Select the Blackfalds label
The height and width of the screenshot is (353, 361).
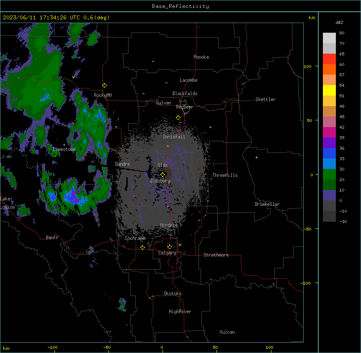coord(185,93)
